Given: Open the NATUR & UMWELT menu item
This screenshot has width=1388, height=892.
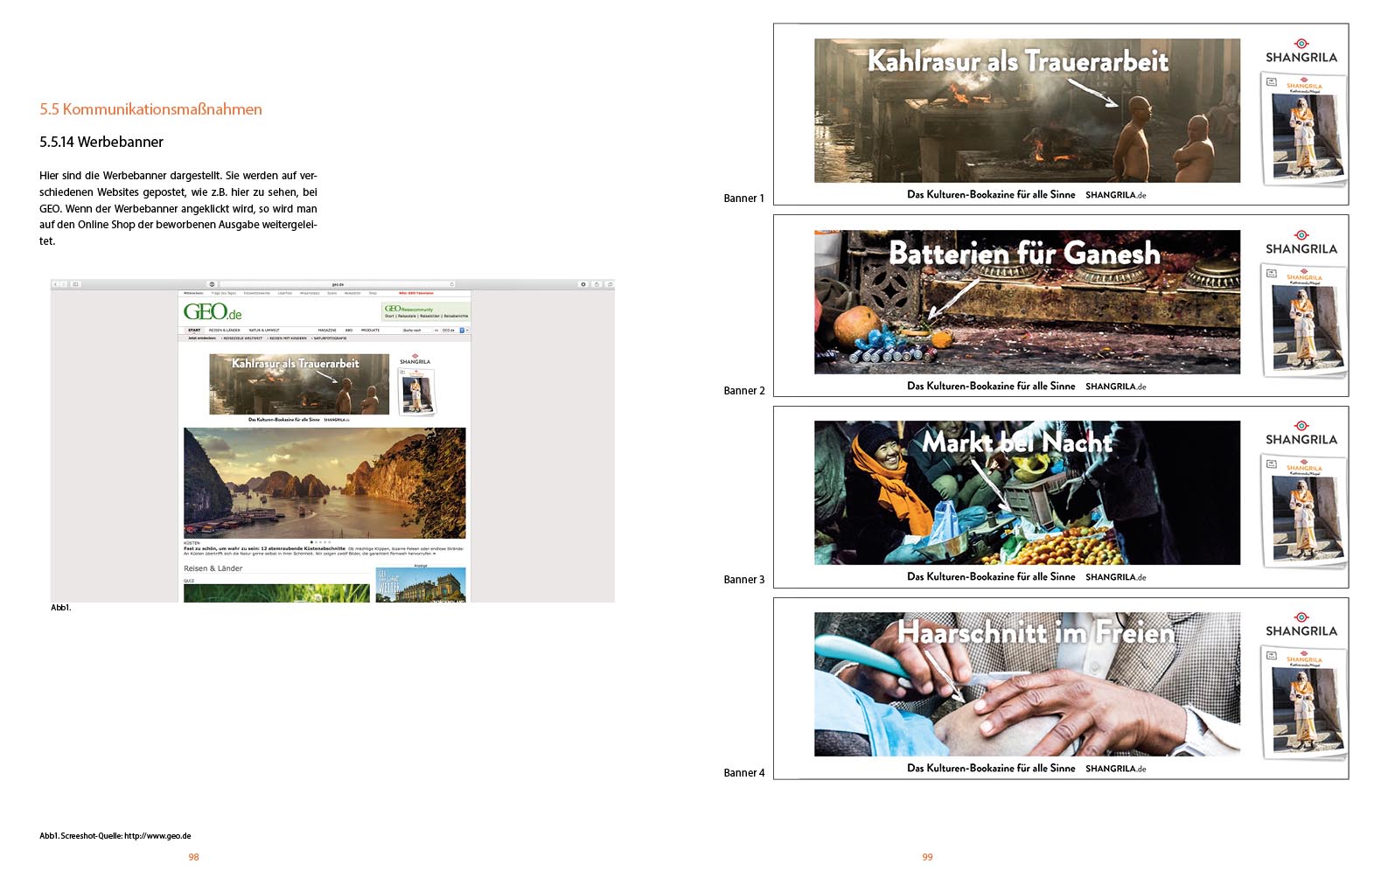Looking at the screenshot, I should 264,331.
